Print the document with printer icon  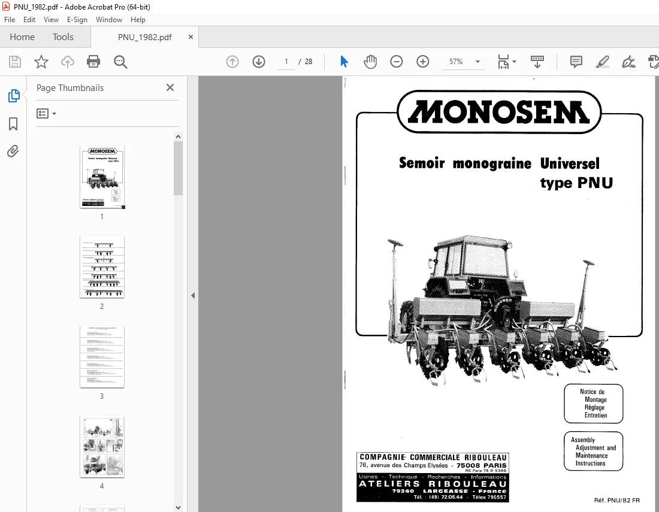click(x=93, y=62)
